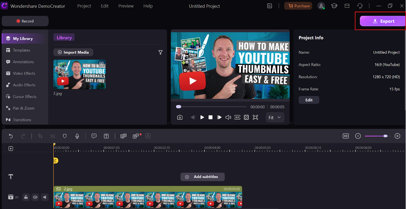Click Edit button in Project Info
406x209 pixels.
click(309, 100)
